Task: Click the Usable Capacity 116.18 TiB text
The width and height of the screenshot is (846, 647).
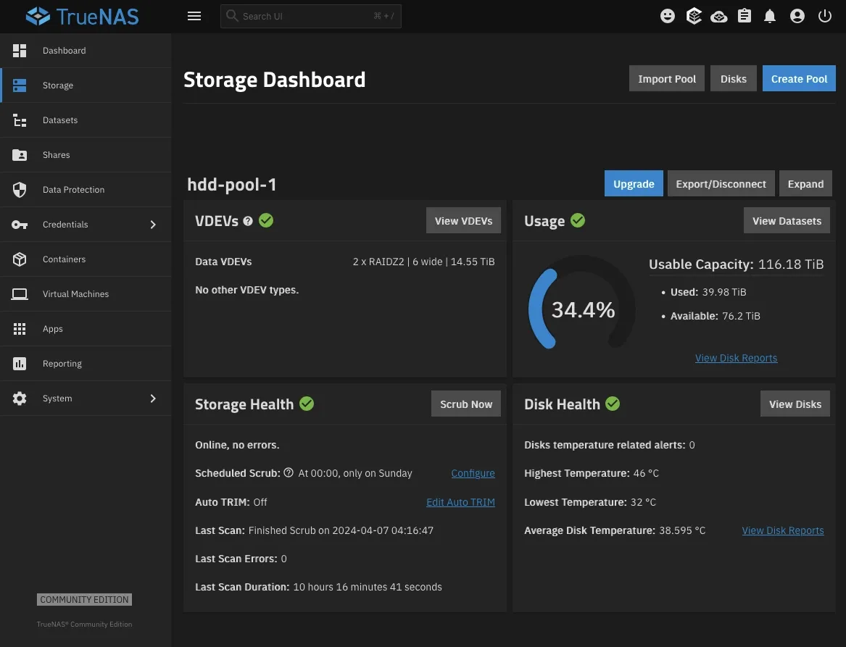Action: tap(736, 264)
